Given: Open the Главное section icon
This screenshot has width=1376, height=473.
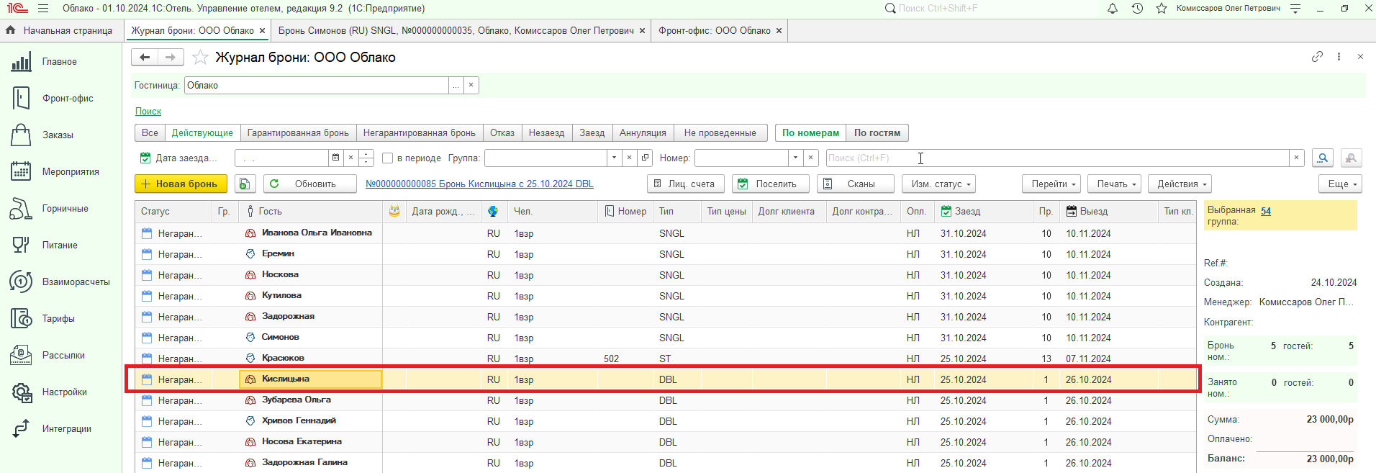Looking at the screenshot, I should coord(22,62).
